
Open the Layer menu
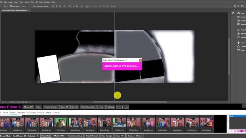tap(16, 2)
